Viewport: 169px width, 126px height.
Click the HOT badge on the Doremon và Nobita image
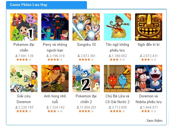tap(159, 68)
